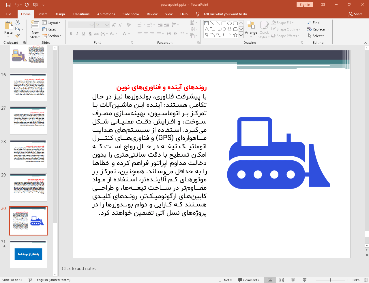Switch to Slide Sorter view icon
Viewport: 369px width, 283px height.
pyautogui.click(x=282, y=280)
